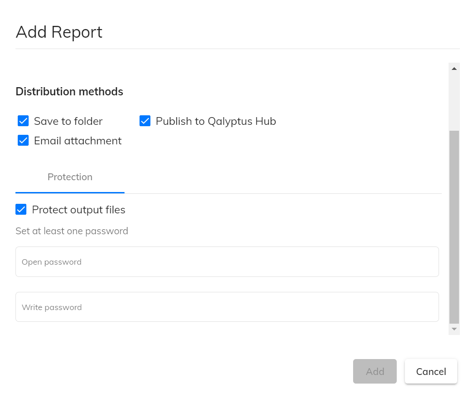
Task: Click the checkmark icon beside Protect output files
Action: pyautogui.click(x=21, y=209)
